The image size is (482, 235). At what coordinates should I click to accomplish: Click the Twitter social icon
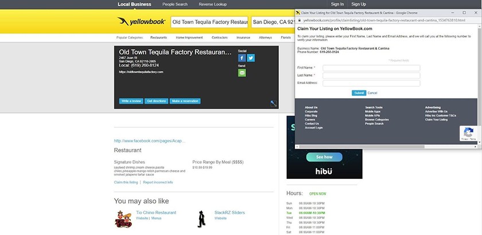(251, 58)
